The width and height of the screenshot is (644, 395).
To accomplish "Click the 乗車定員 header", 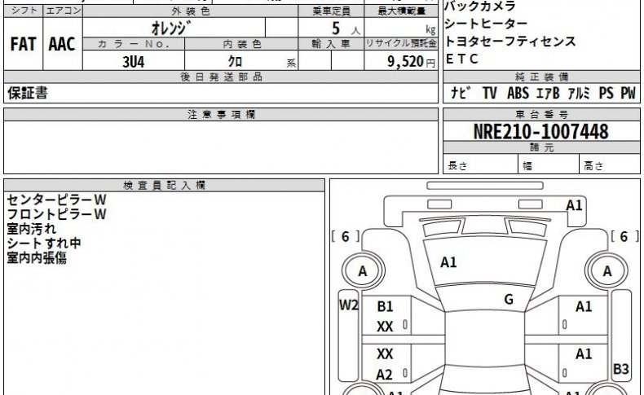I will click(332, 11).
